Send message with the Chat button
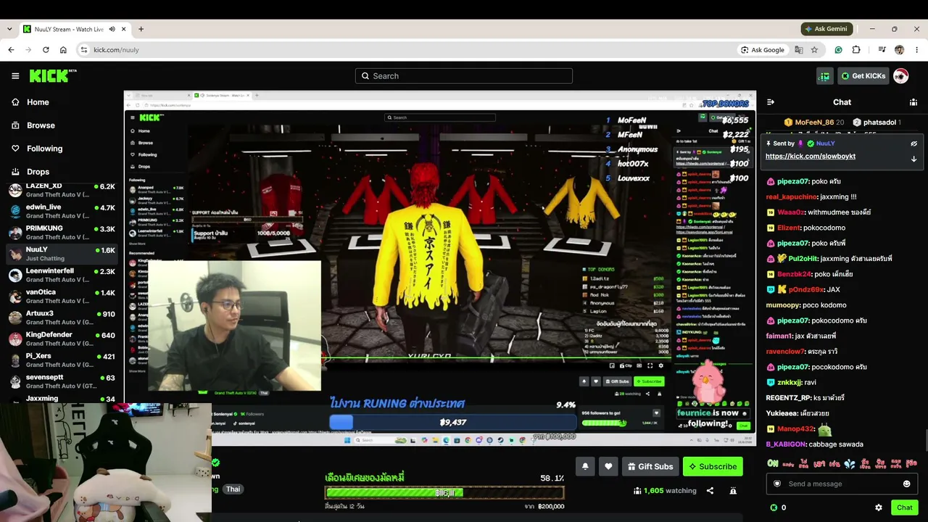Screen dimensions: 928x522 click(x=905, y=507)
